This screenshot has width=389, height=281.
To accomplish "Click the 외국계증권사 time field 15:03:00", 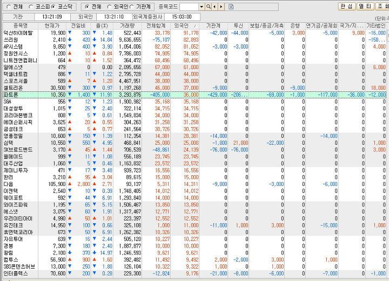I will (182, 17).
